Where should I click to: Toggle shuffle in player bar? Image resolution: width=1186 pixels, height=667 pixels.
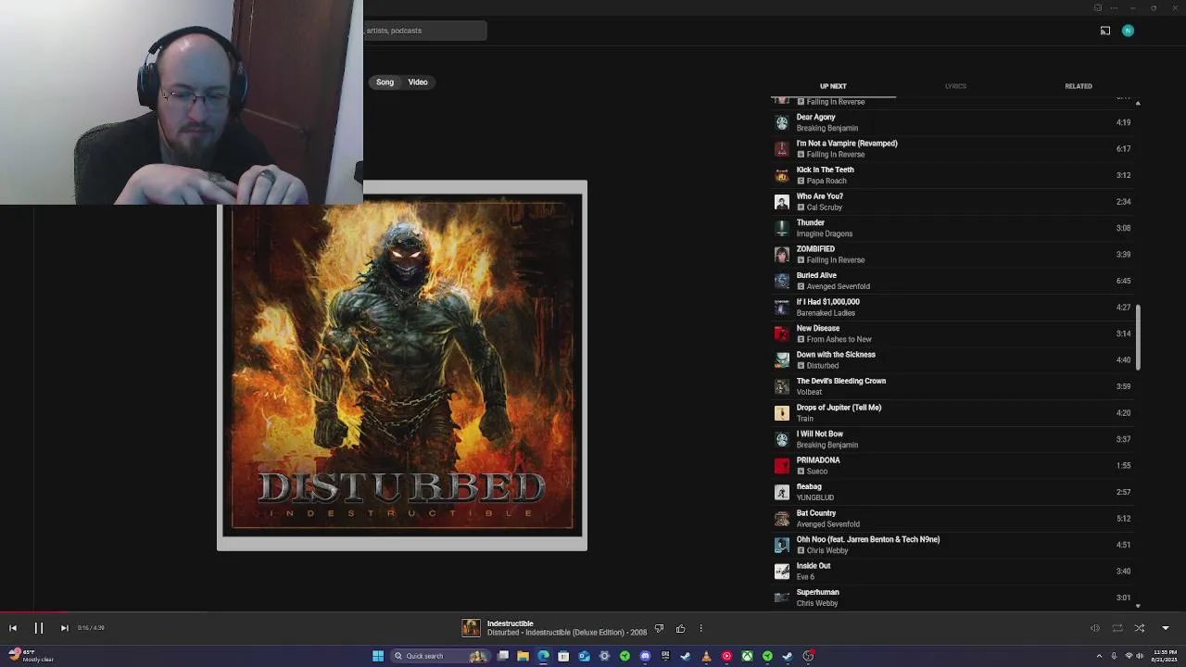(1140, 628)
